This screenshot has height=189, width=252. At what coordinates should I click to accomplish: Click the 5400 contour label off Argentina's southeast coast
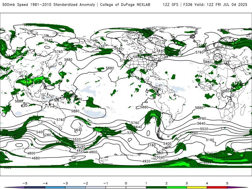[x=167, y=144]
